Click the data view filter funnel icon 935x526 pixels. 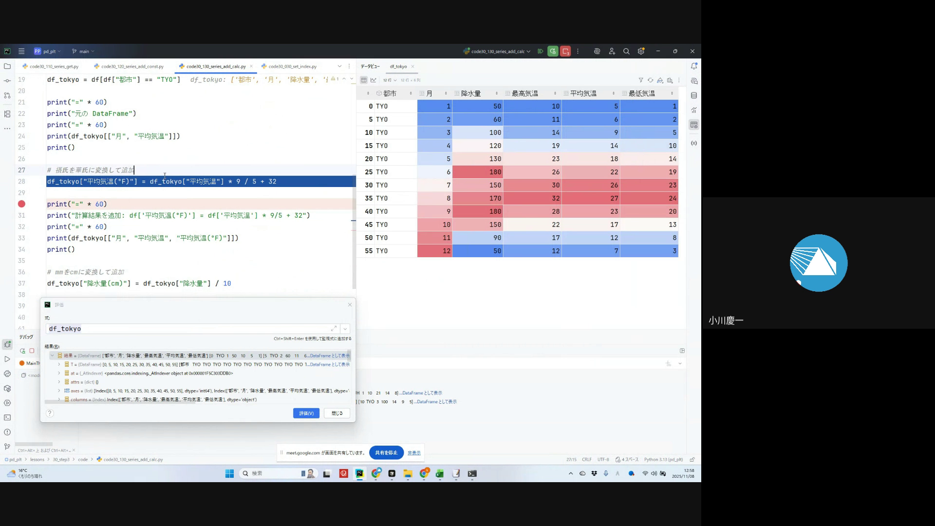[x=641, y=80]
